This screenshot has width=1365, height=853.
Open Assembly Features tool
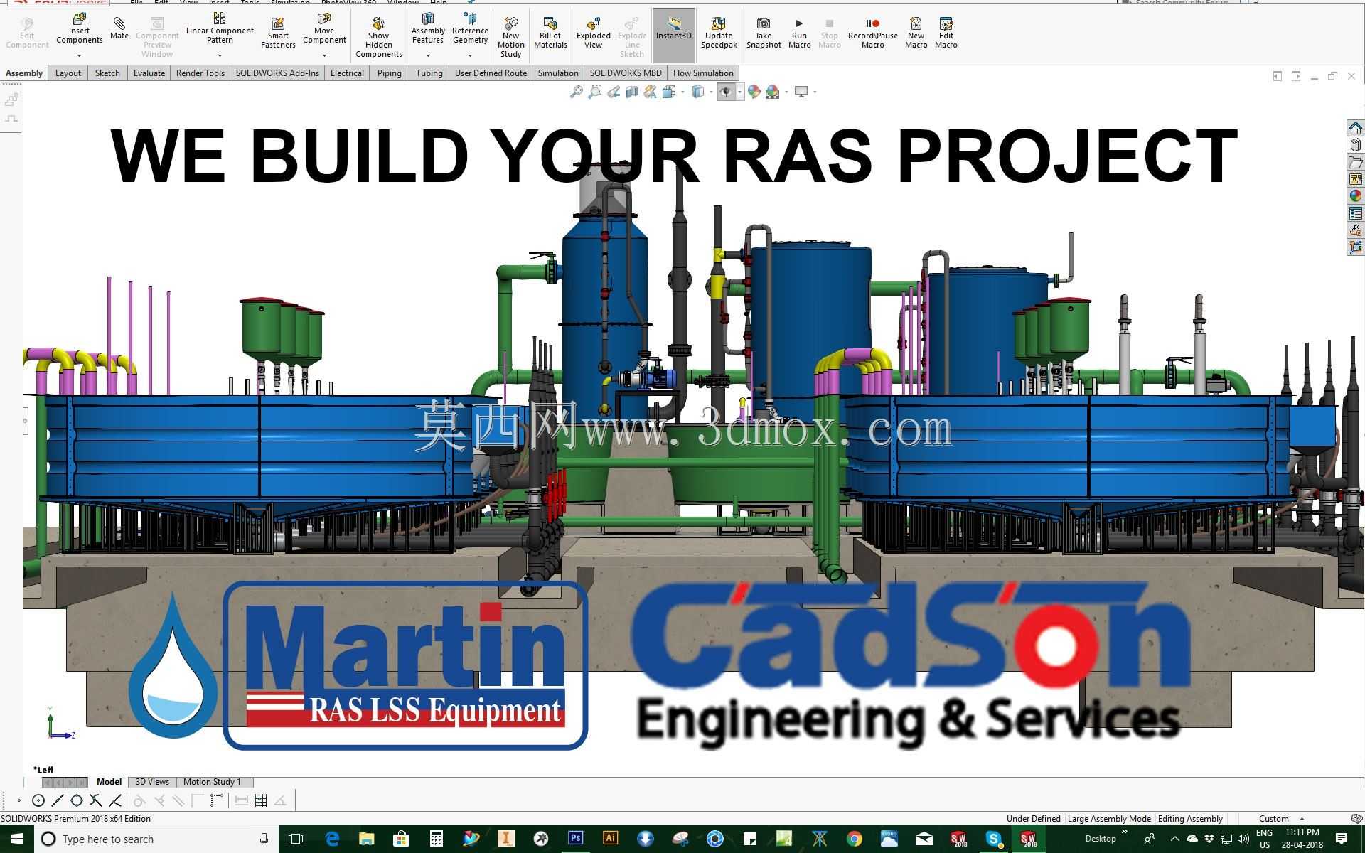pos(428,28)
